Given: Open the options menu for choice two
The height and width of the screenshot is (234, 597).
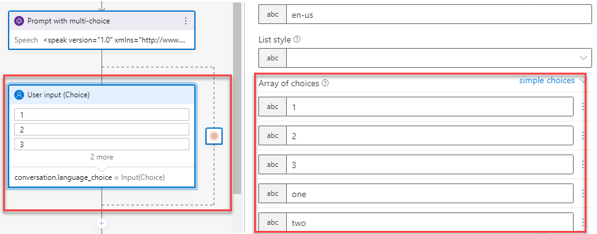Looking at the screenshot, I should pos(583,222).
